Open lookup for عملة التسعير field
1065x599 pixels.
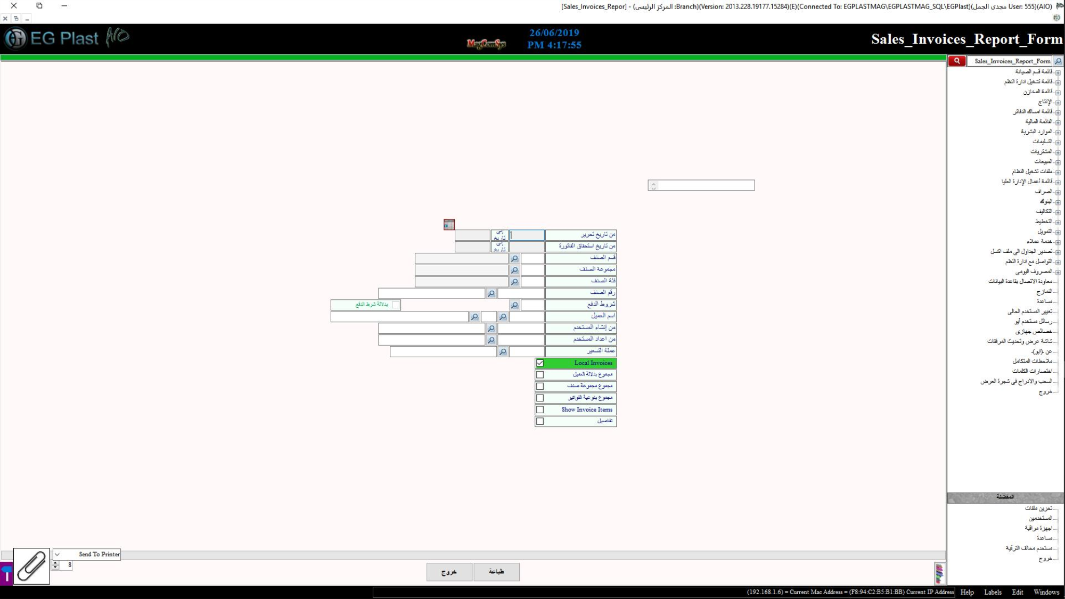click(x=503, y=352)
